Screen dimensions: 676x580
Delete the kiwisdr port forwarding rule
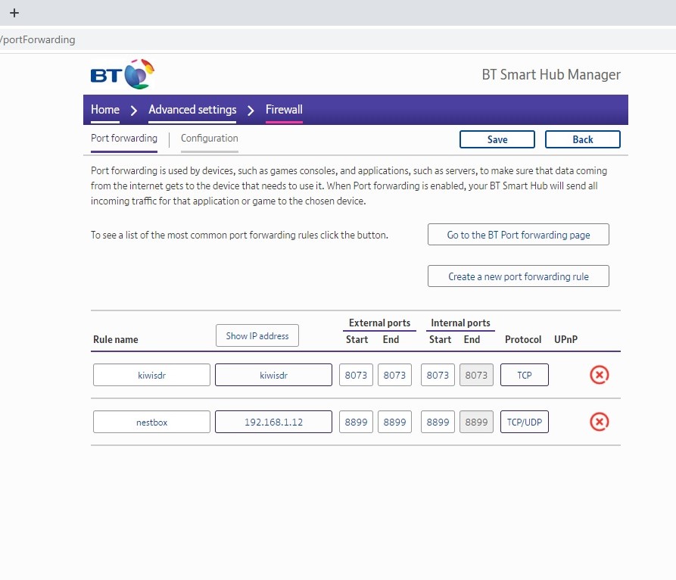point(599,375)
